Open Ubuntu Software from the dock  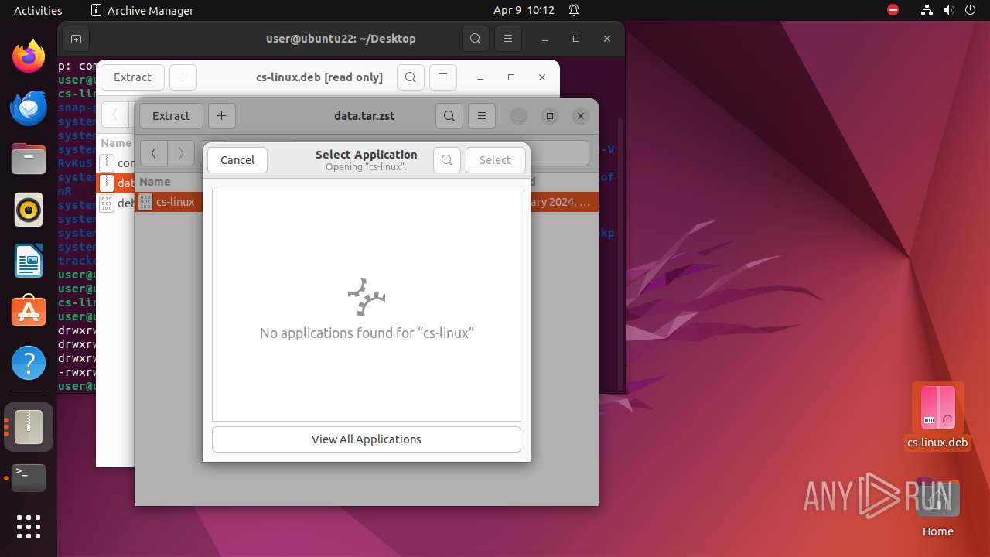[x=29, y=312]
